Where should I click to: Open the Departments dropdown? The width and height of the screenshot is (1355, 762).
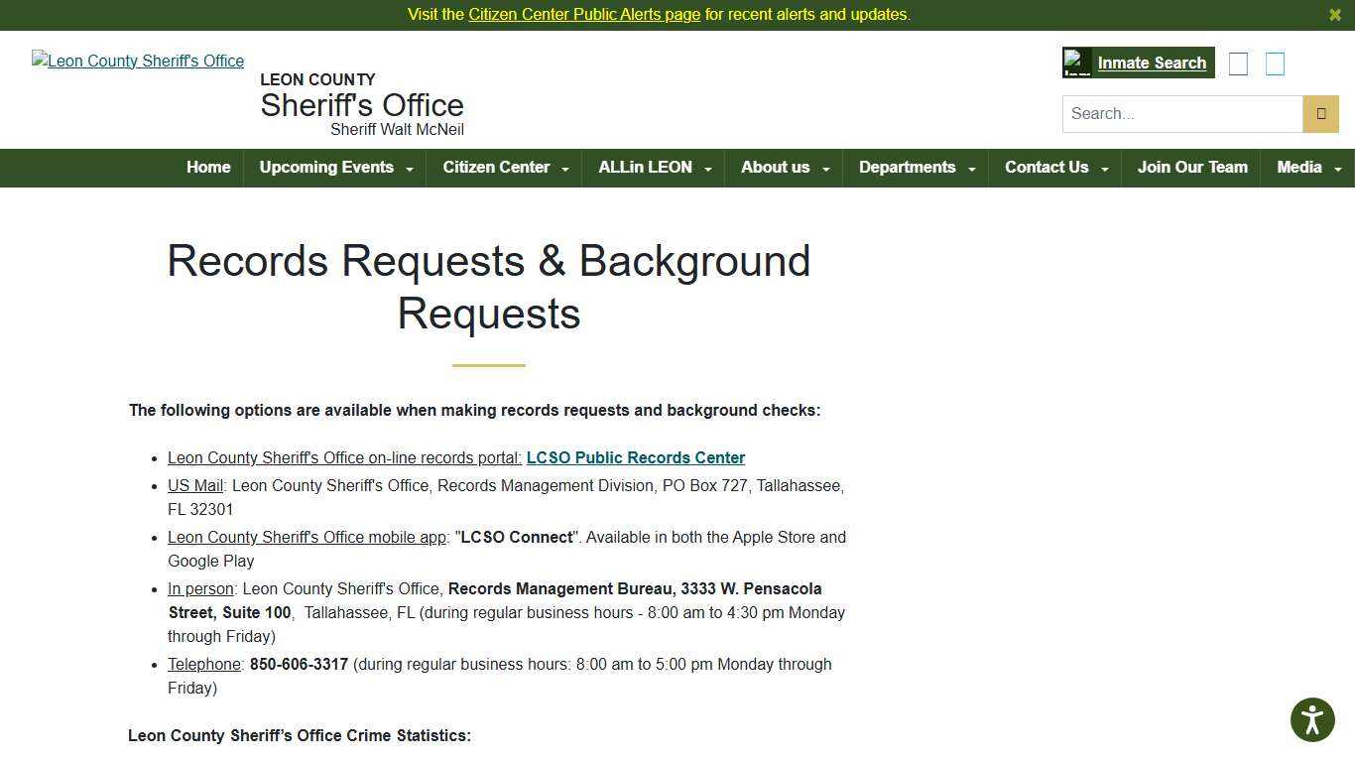tap(916, 168)
